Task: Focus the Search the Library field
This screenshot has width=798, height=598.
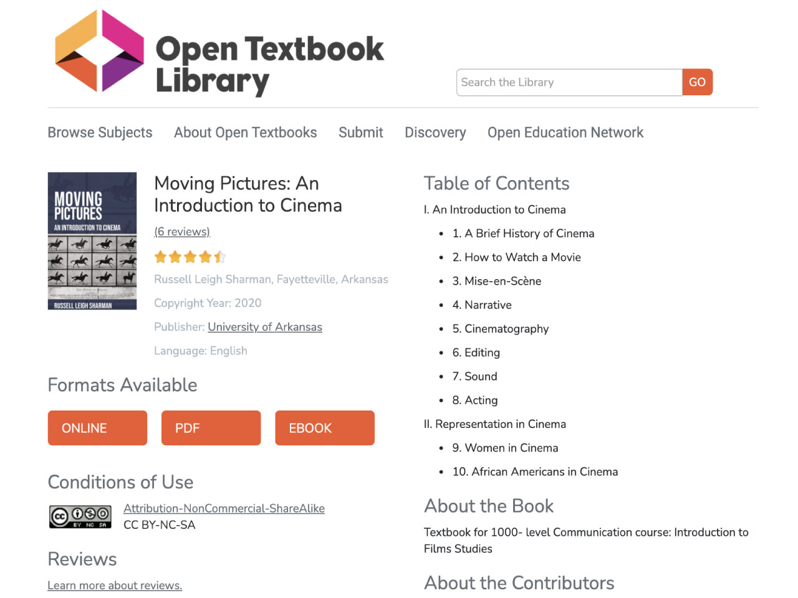Action: click(569, 82)
